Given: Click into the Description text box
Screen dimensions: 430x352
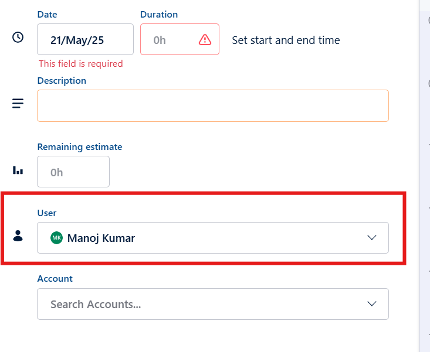Looking at the screenshot, I should tap(212, 105).
